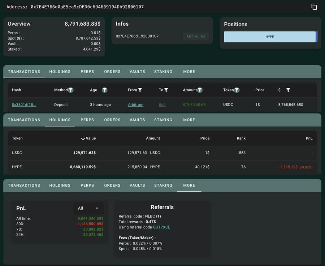Open the STAKING tab in the top panel

click(x=163, y=71)
